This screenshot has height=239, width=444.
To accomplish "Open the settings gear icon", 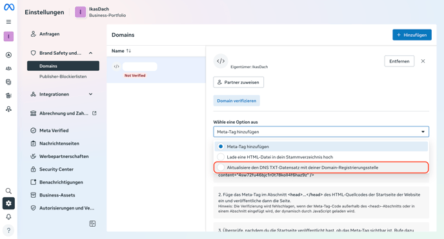I will pos(9,204).
